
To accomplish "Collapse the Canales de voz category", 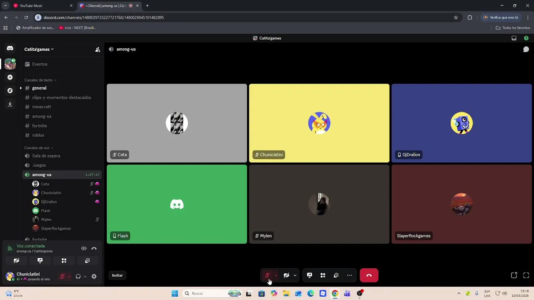I will (38, 148).
